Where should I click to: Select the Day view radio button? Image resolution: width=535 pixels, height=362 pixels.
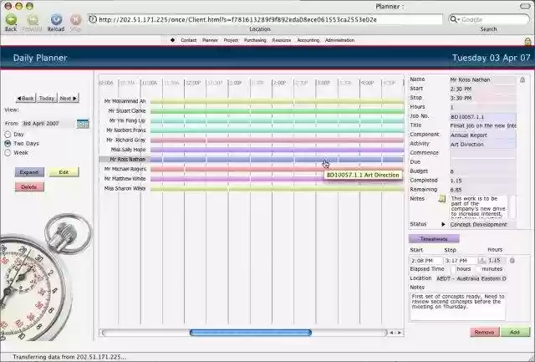8,134
